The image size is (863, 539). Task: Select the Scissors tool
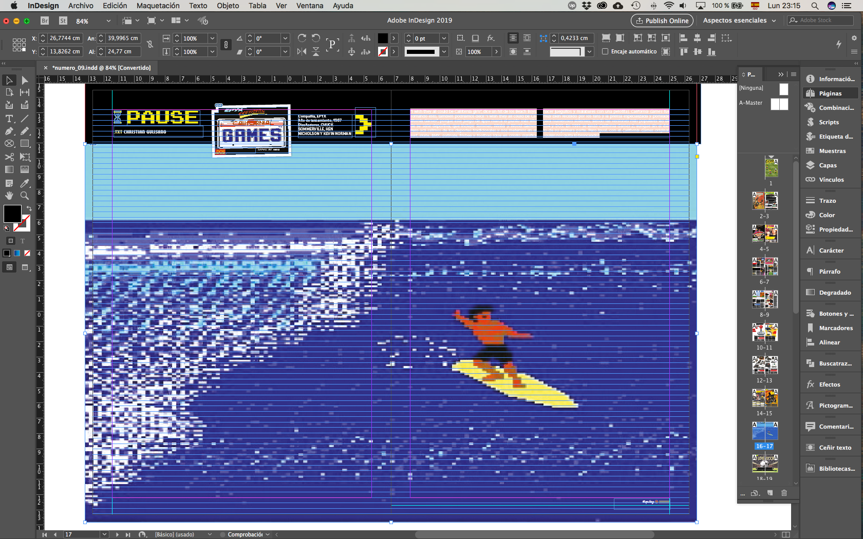[9, 157]
